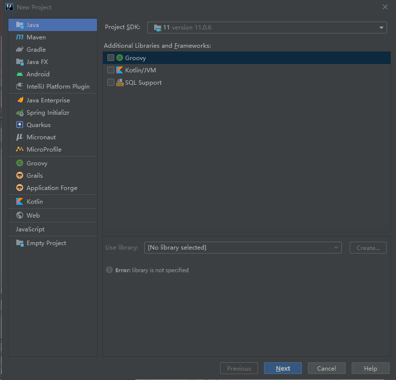Select Application Forge in the list
This screenshot has width=396, height=380.
[53, 188]
